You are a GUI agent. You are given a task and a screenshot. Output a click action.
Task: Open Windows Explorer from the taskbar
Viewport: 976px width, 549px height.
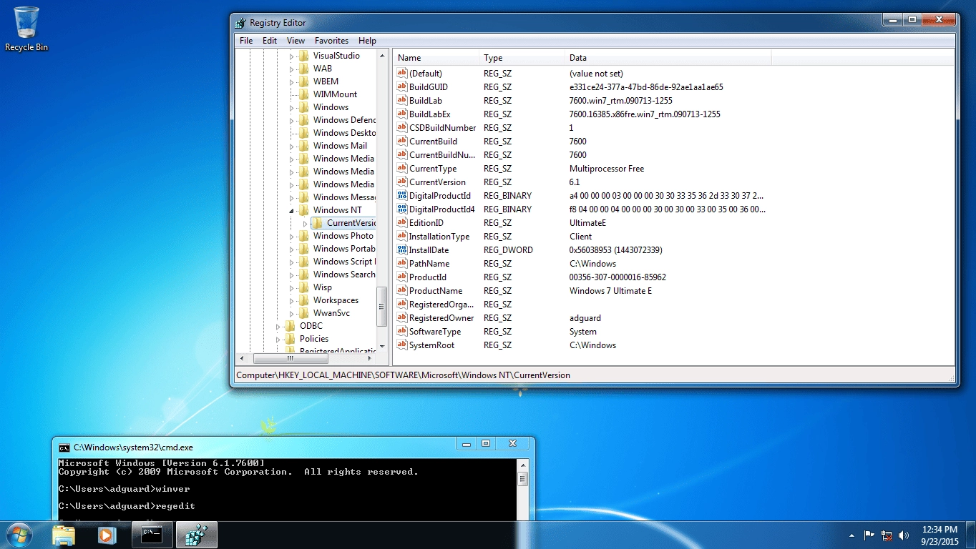tap(64, 535)
